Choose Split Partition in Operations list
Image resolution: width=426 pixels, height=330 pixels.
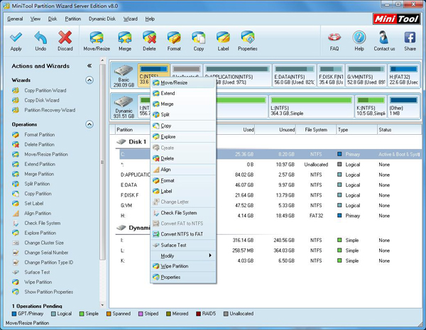37,184
